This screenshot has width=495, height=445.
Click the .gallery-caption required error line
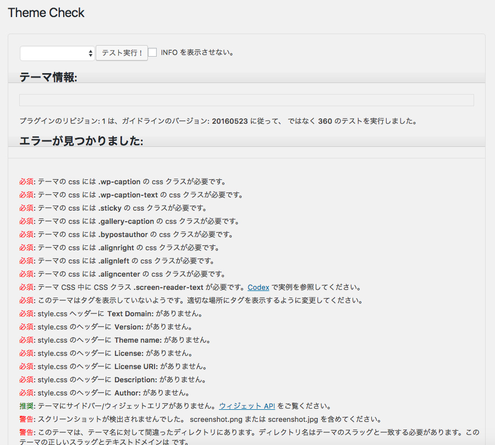pos(129,221)
